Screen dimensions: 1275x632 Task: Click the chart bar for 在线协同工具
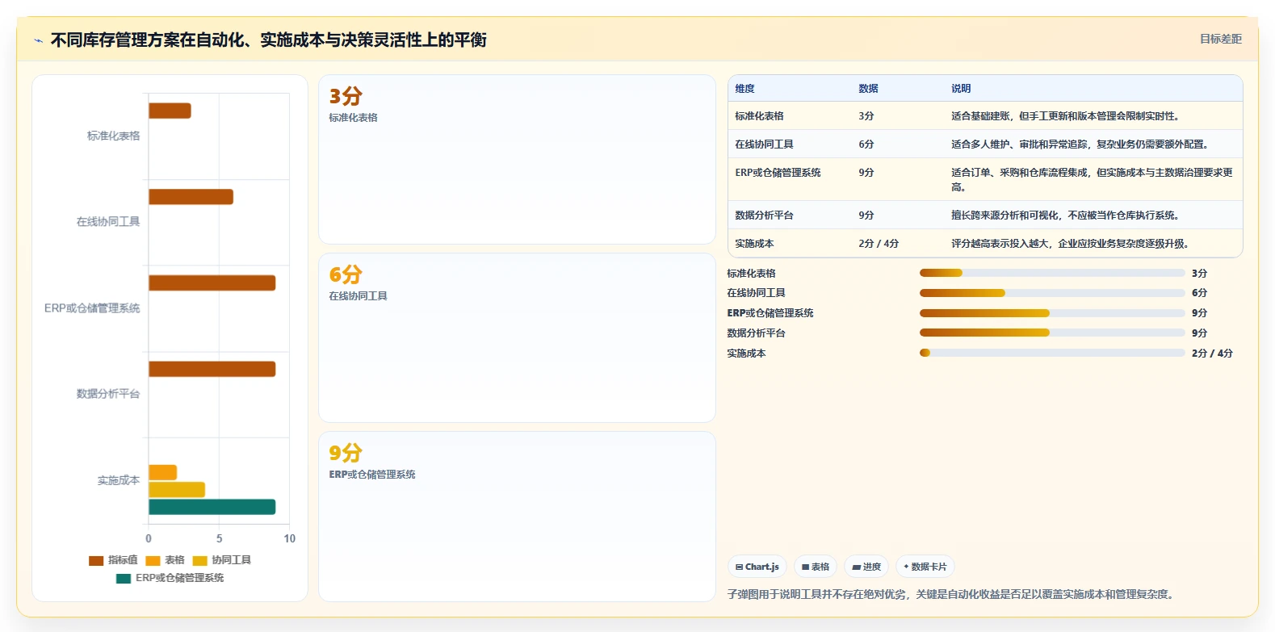point(191,197)
